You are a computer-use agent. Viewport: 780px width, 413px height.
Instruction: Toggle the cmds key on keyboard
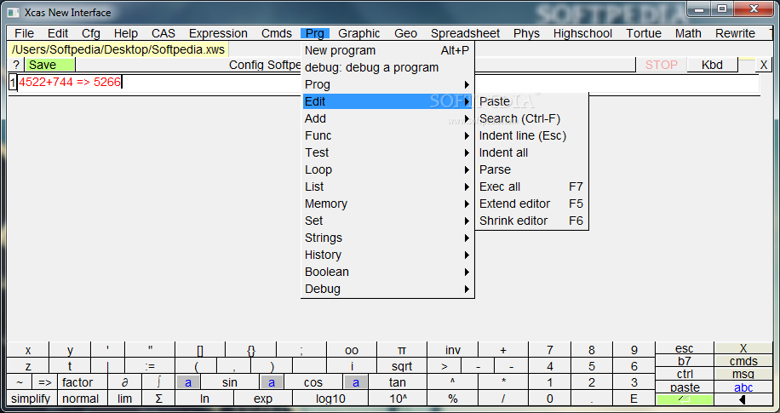click(743, 361)
